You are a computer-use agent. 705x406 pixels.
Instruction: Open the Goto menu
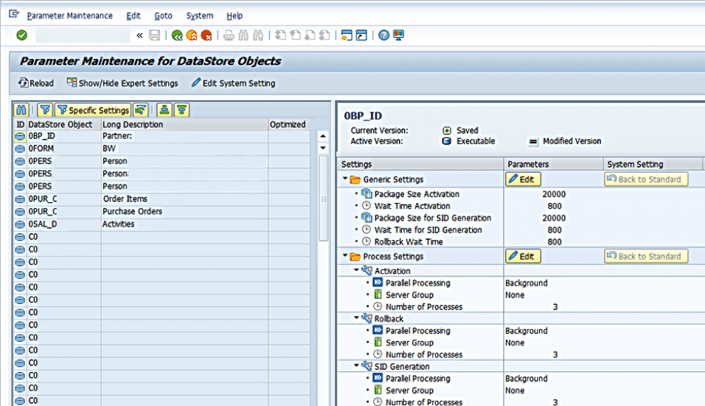coord(163,16)
